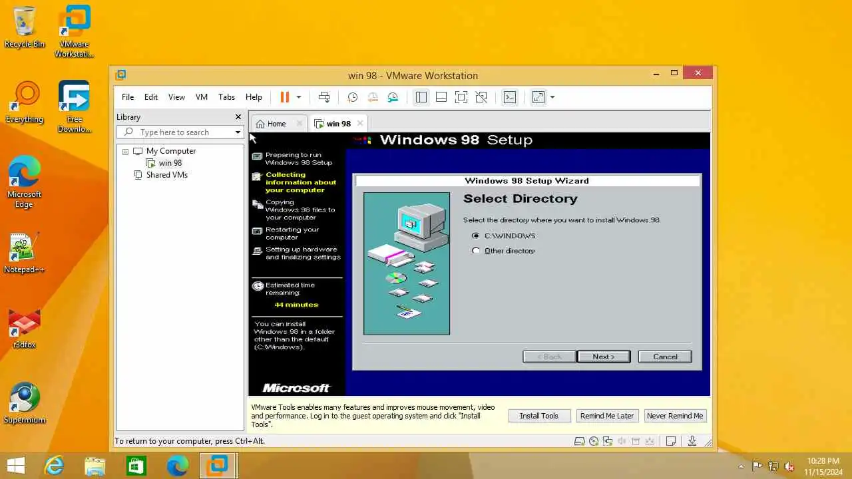Click the network adapter status icon
852x479 pixels.
point(607,441)
